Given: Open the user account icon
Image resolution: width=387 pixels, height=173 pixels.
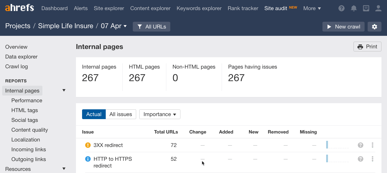Looking at the screenshot, I should (x=378, y=8).
